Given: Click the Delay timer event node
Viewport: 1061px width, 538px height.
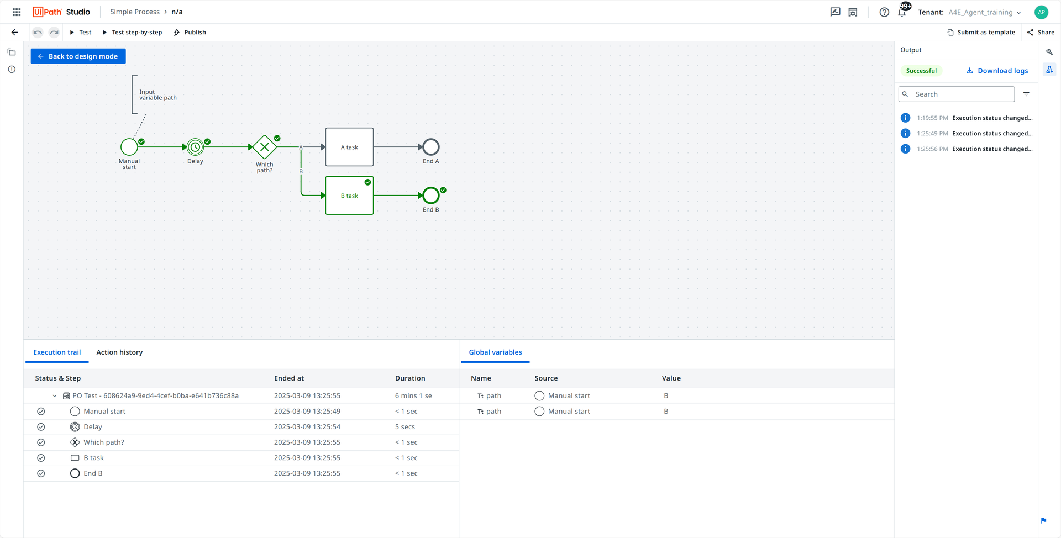Looking at the screenshot, I should [x=195, y=147].
